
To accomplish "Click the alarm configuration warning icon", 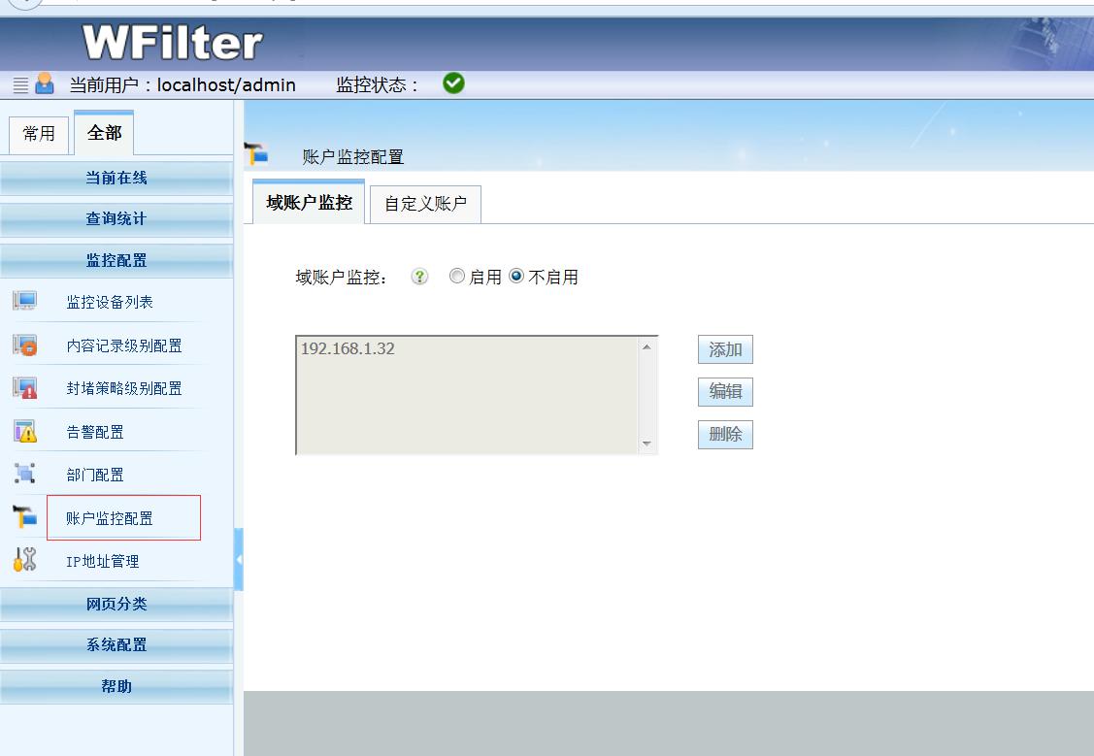I will [24, 431].
